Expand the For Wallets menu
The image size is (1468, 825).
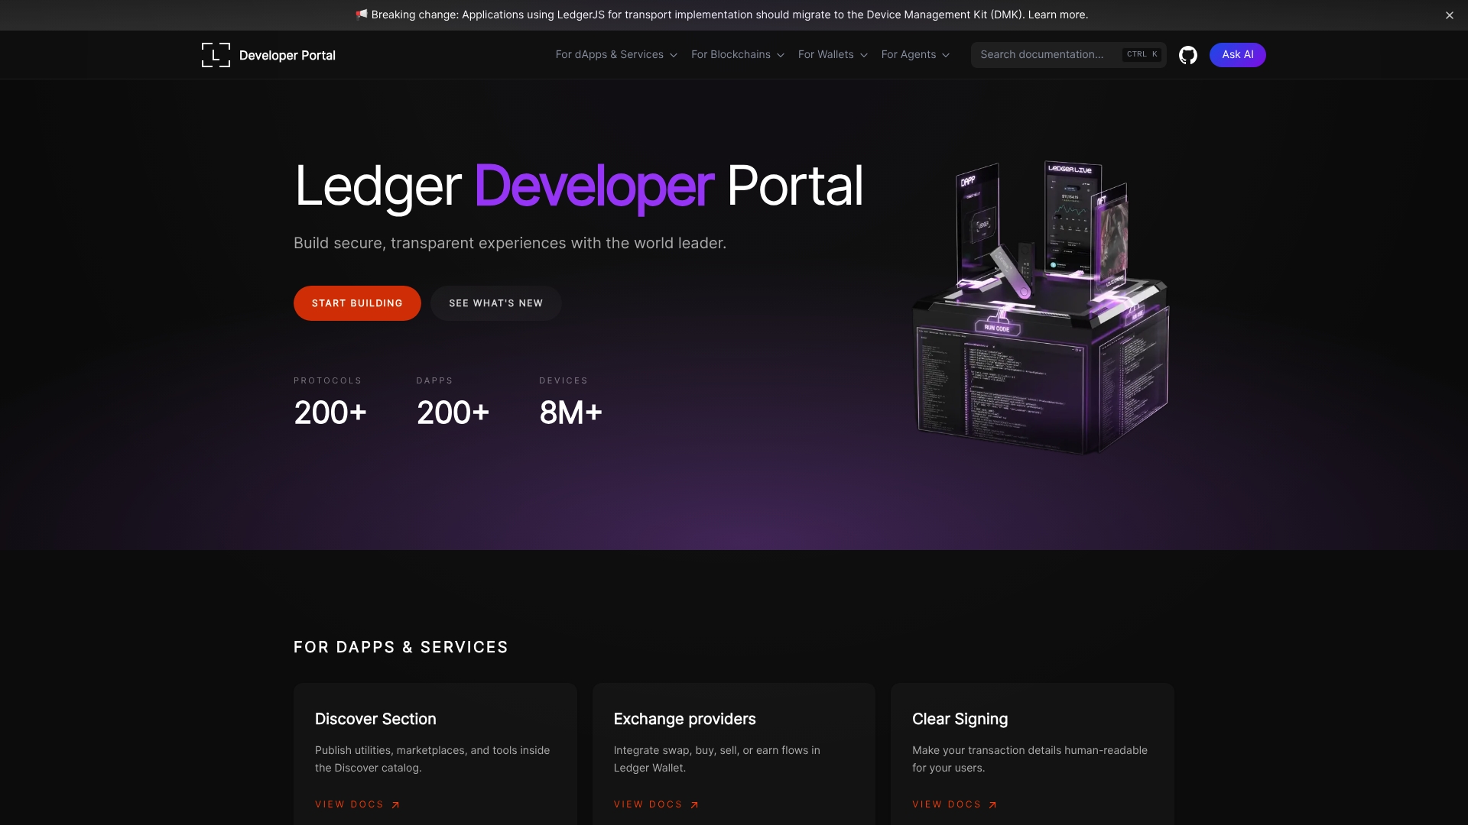point(833,55)
